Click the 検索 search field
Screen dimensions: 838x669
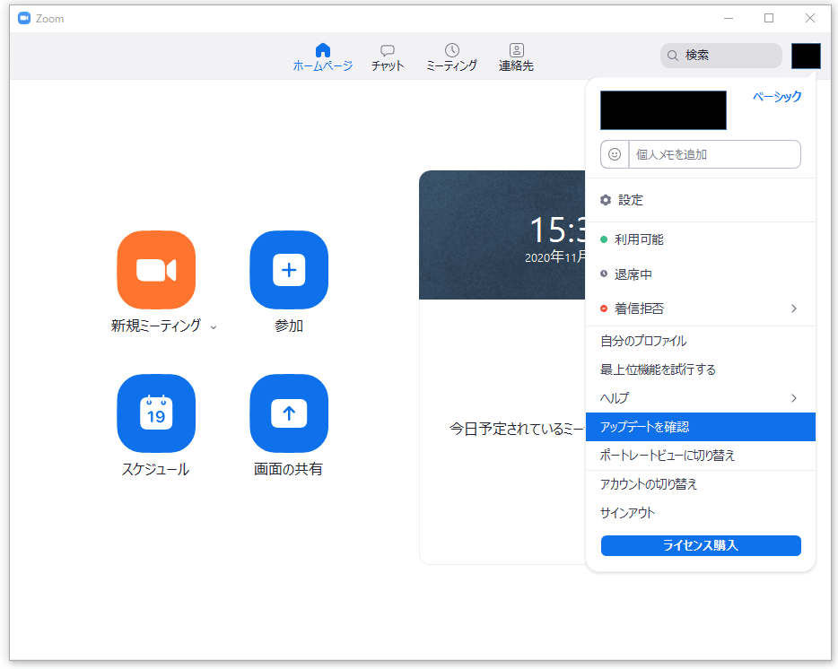coord(721,56)
